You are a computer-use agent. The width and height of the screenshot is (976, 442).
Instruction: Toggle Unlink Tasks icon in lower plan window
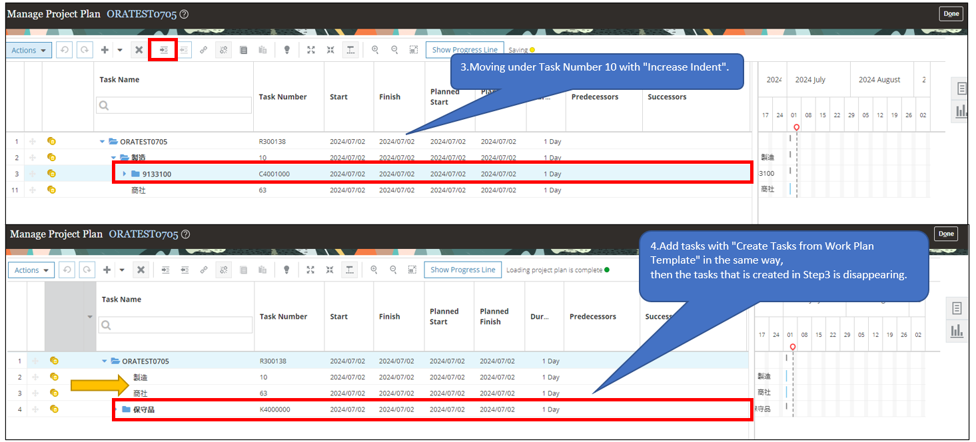pyautogui.click(x=223, y=270)
